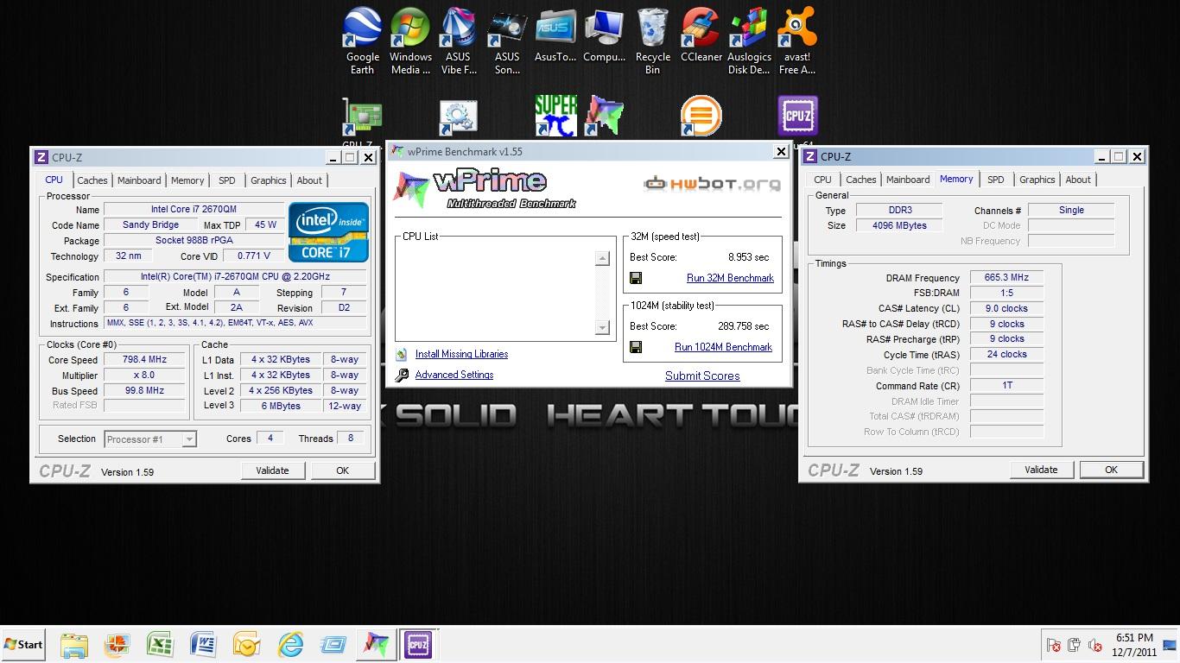Launch Windows Media Center desktop shortcut
Screen dimensions: 1180x663
pyautogui.click(x=410, y=41)
